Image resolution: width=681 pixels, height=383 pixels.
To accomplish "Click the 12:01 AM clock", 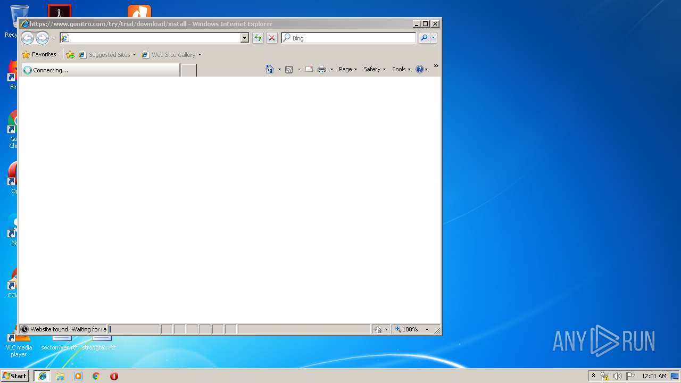I will 654,376.
